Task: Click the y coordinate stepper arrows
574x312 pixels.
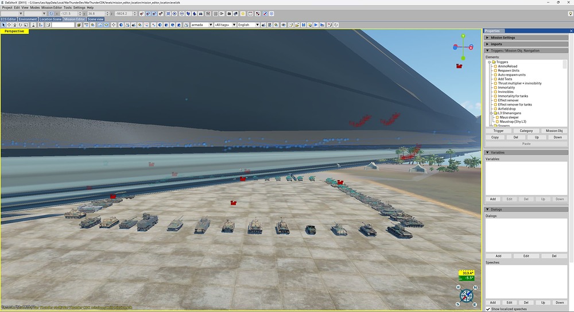Action: pyautogui.click(x=107, y=14)
